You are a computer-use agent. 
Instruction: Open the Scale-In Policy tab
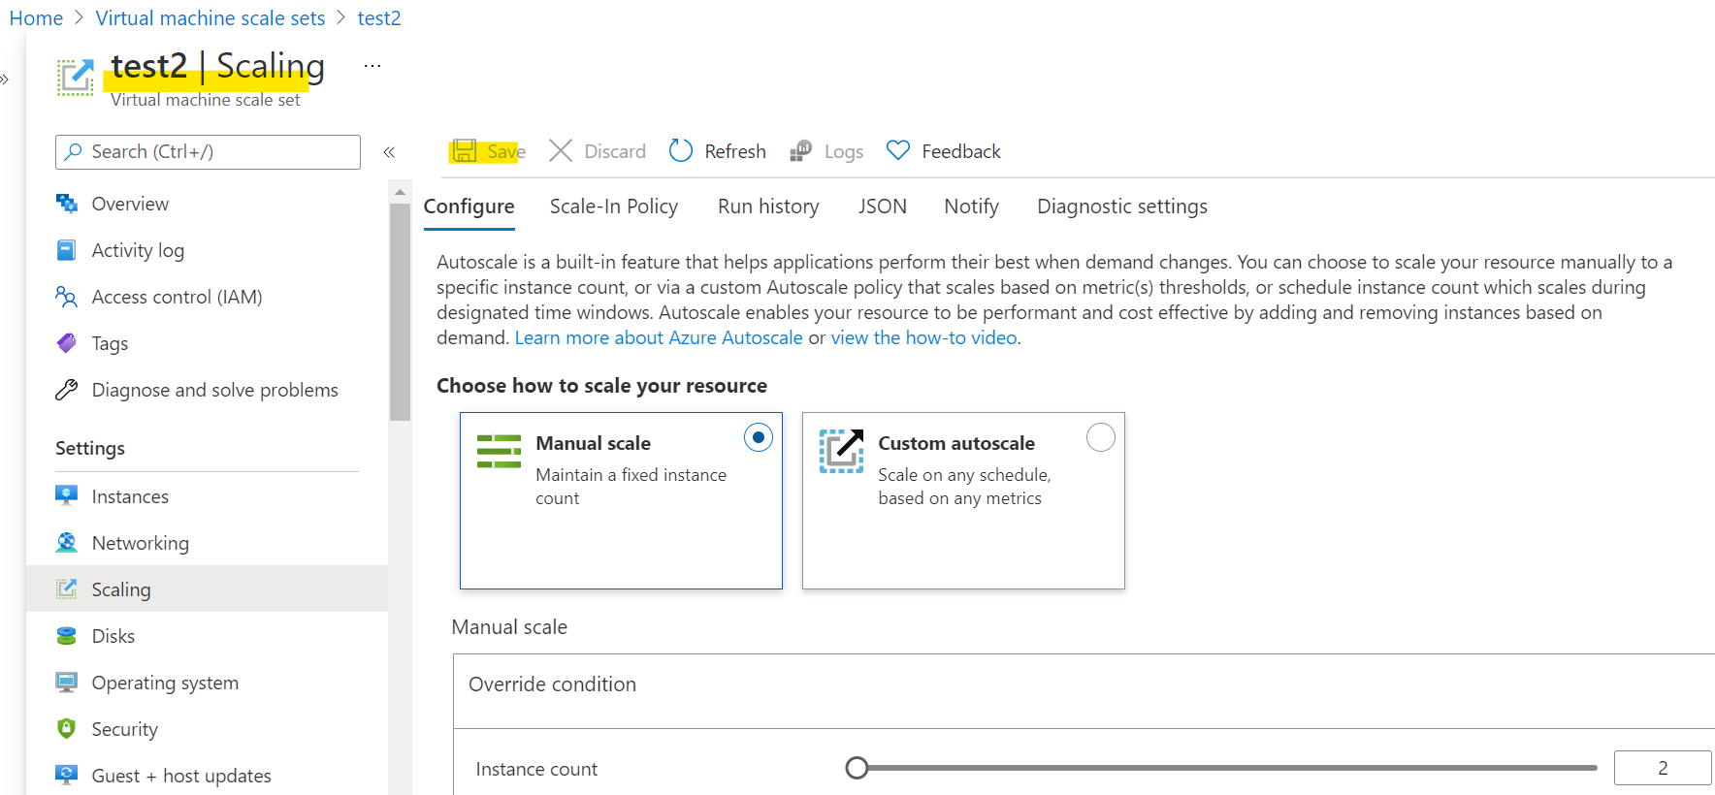614,207
